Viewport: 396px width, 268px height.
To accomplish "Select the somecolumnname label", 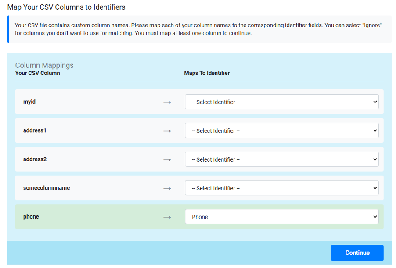I will coord(47,188).
